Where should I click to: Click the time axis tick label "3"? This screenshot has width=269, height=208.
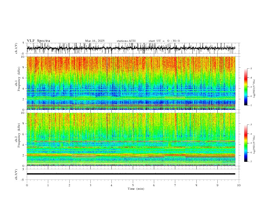pyautogui.click(x=90, y=185)
